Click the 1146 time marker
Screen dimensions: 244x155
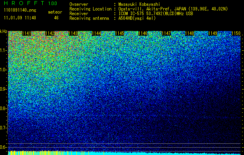(x=143, y=33)
